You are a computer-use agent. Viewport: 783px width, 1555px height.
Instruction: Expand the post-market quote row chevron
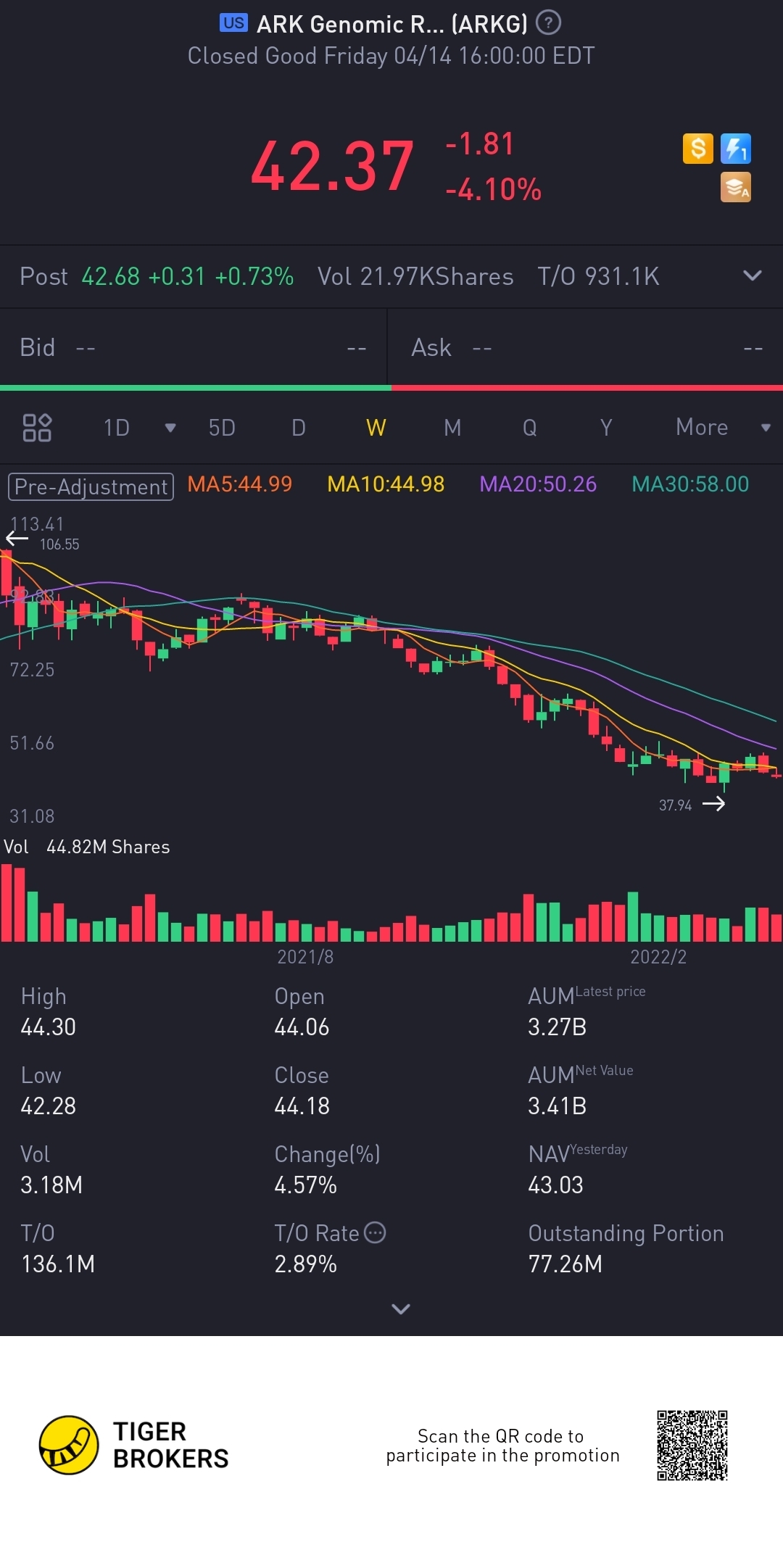(x=753, y=275)
